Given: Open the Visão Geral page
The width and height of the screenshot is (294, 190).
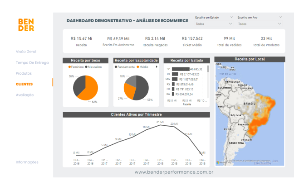Looking at the screenshot, I should [x=26, y=52].
